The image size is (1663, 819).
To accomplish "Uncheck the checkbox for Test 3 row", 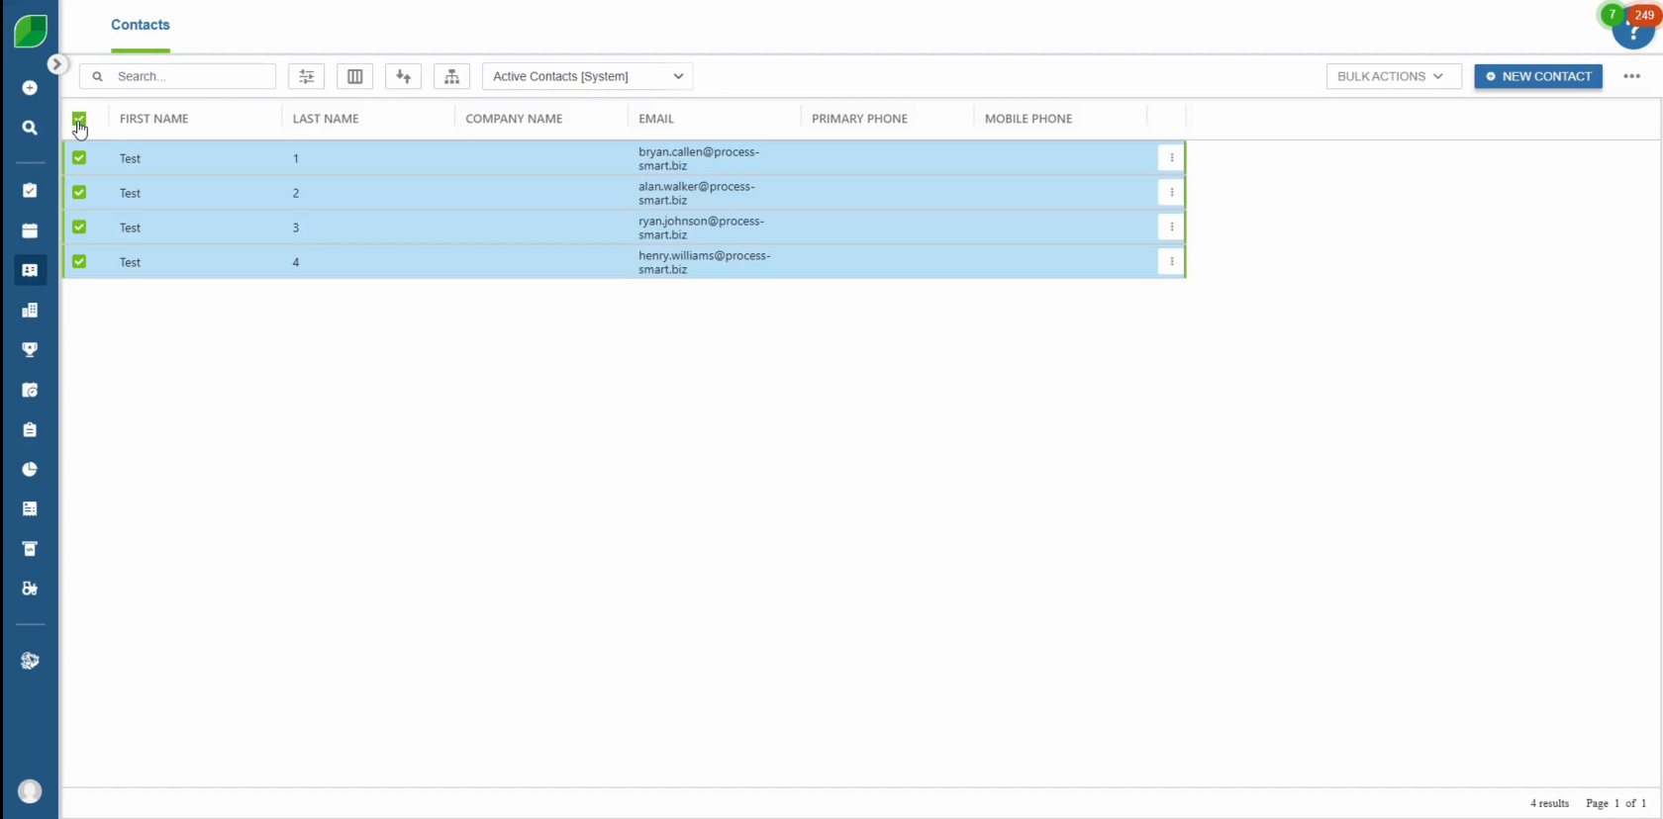I will point(79,227).
